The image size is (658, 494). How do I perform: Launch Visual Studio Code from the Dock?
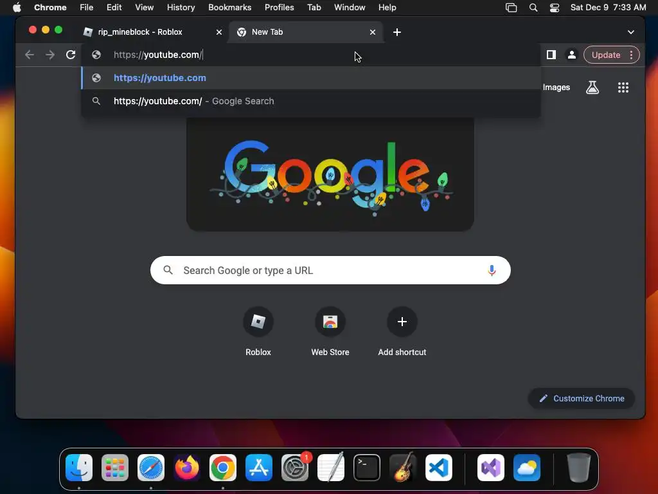point(439,468)
